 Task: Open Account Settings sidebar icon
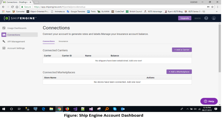coord(4,48)
